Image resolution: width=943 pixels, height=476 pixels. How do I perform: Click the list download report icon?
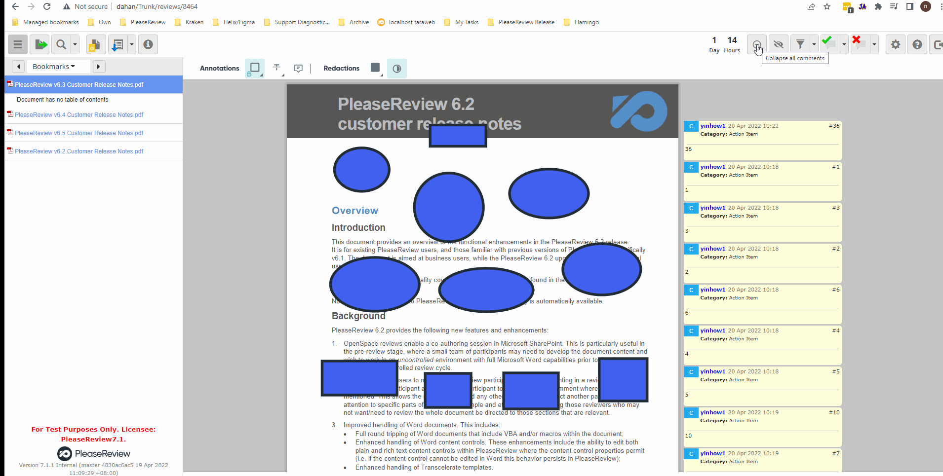tap(118, 44)
